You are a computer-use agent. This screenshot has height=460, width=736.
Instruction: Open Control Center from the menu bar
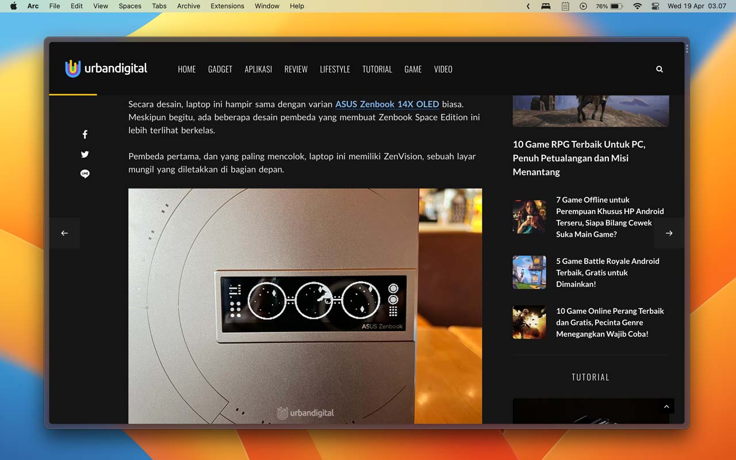(655, 6)
